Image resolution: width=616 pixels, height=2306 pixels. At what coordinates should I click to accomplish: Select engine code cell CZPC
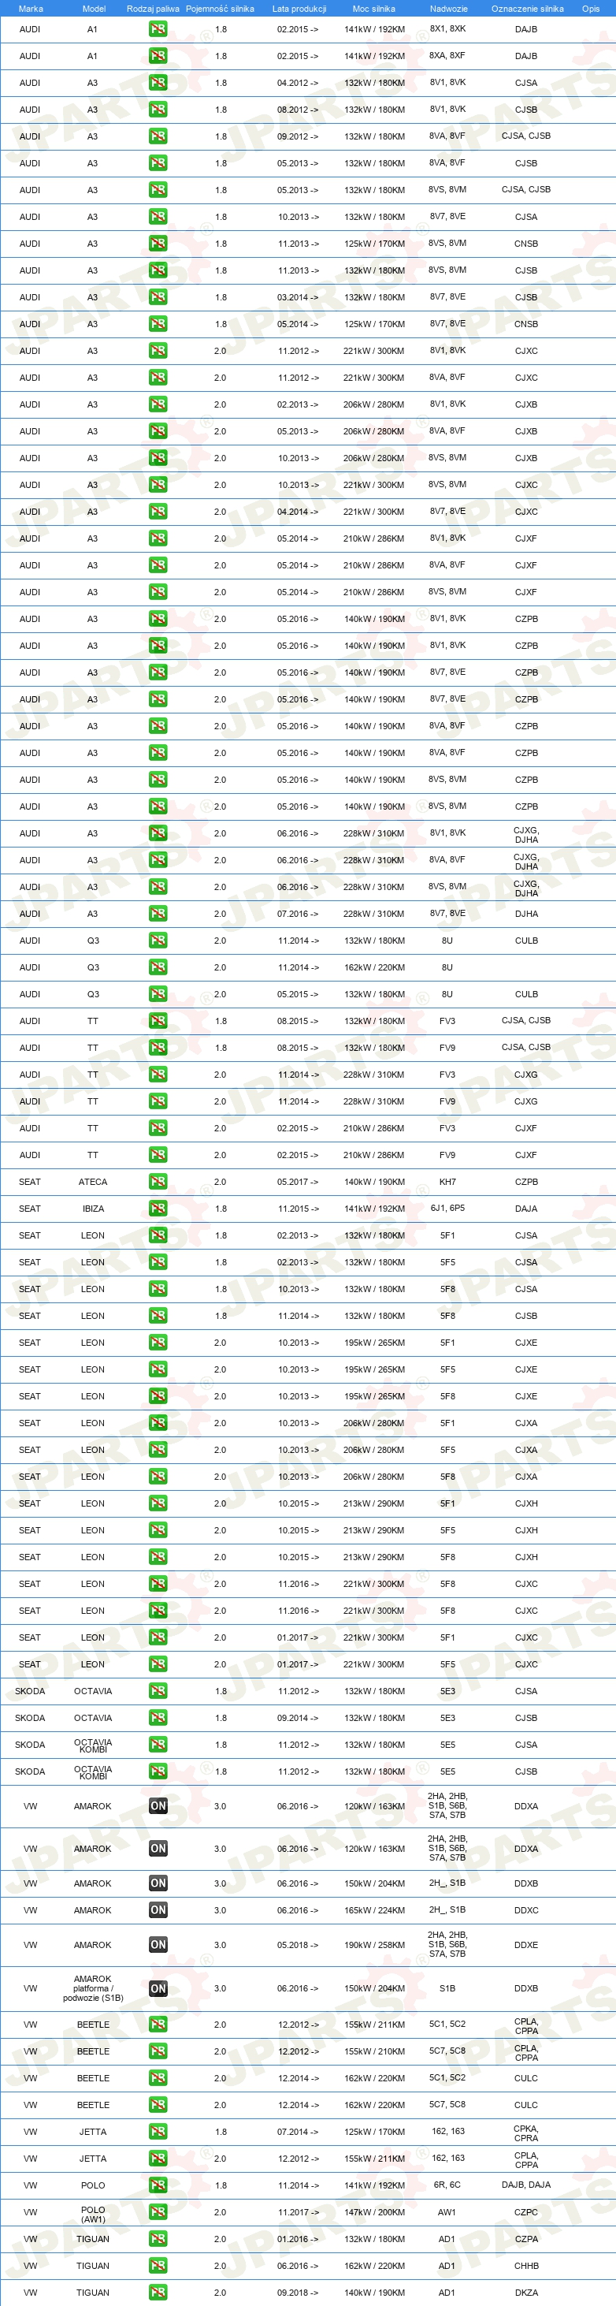[x=527, y=2212]
